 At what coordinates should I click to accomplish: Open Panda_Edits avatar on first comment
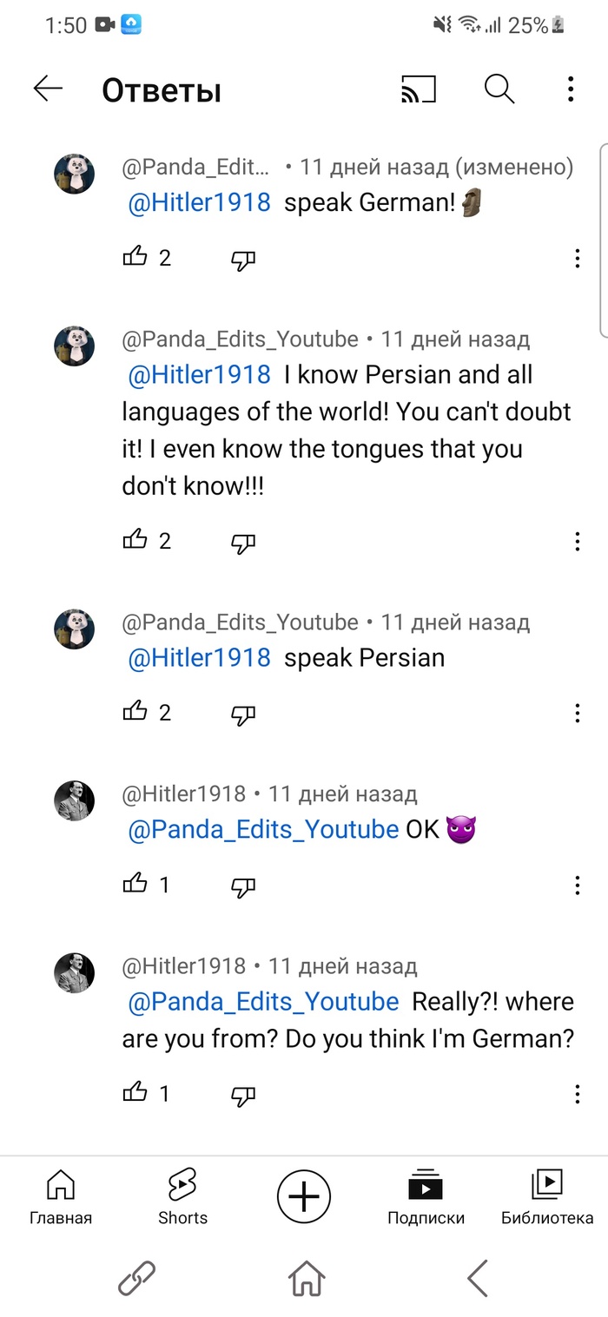click(x=75, y=175)
